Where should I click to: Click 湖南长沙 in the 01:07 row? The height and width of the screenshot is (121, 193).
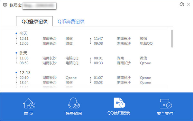coord(124,78)
